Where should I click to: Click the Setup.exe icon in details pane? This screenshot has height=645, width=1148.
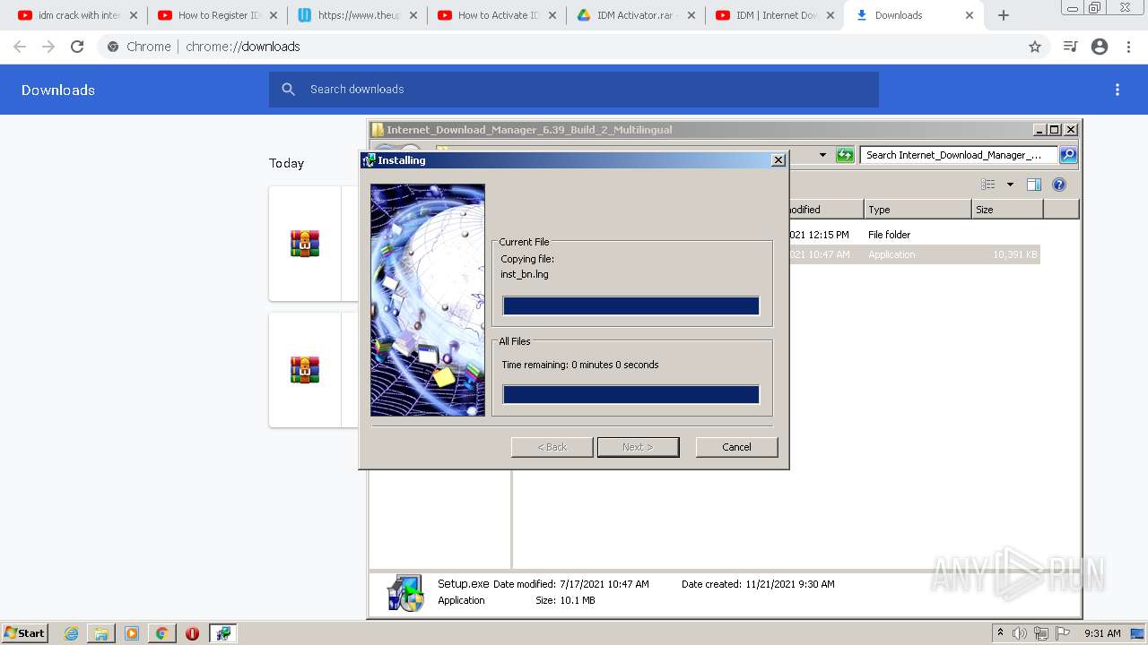point(405,593)
